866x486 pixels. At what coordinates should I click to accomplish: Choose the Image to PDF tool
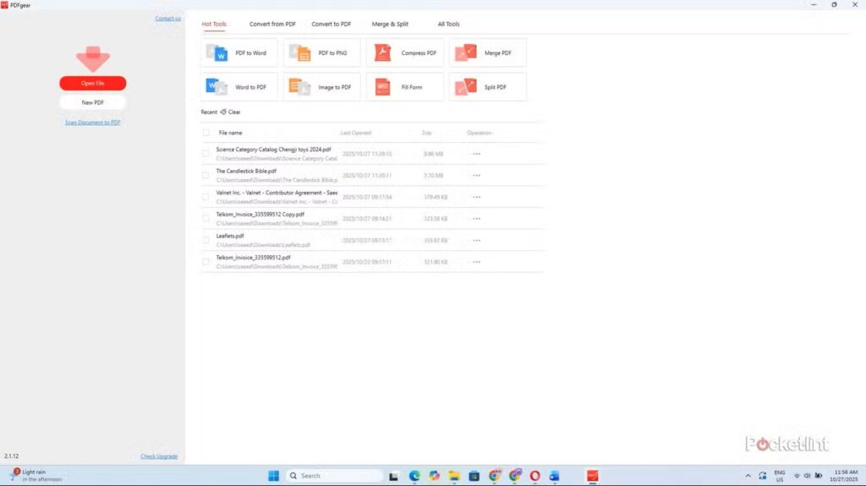point(322,87)
